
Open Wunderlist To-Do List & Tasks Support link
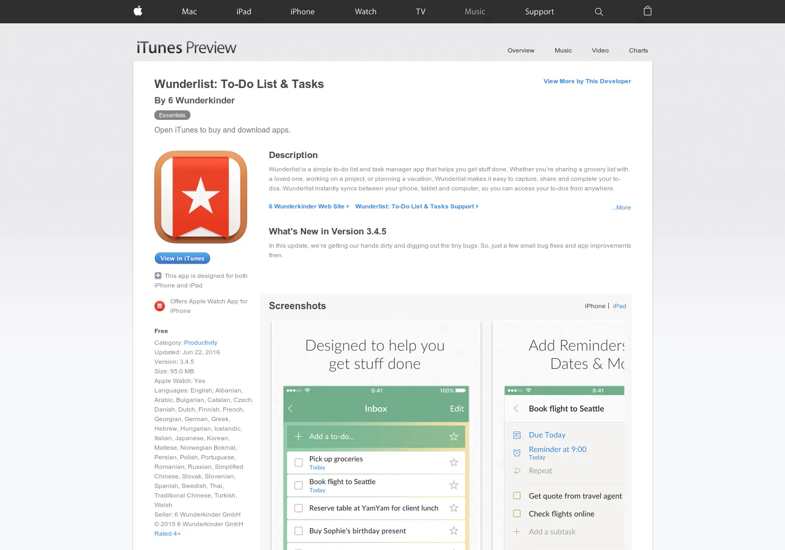click(417, 206)
